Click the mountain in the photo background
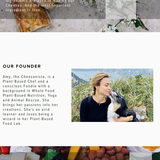Screen dimensions: 160x160 point(78,79)
